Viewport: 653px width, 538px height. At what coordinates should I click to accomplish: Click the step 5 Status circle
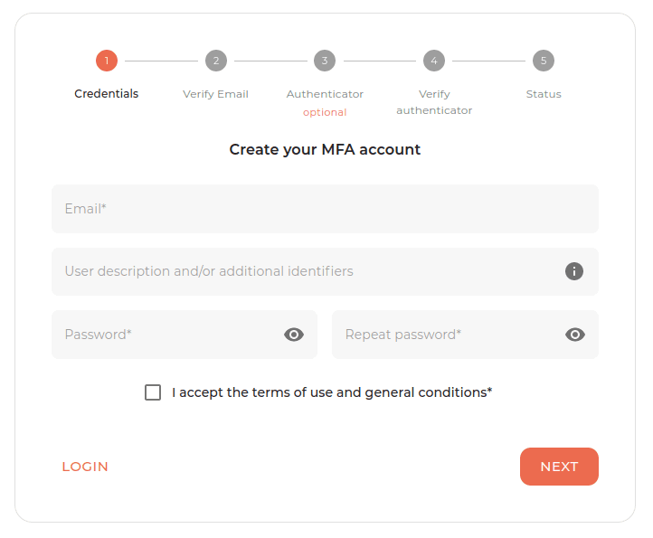(544, 61)
